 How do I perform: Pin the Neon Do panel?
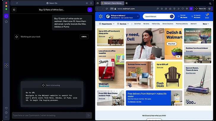(91, 3)
